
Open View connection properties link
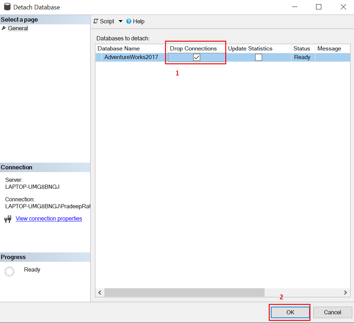(x=49, y=219)
